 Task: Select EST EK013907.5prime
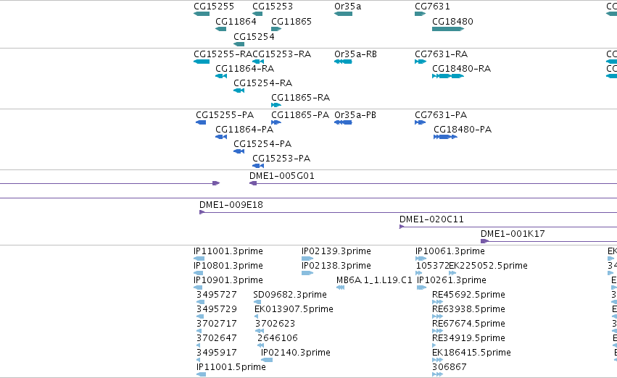[x=256, y=316]
